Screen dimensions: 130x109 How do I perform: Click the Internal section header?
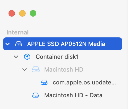pos(18,32)
